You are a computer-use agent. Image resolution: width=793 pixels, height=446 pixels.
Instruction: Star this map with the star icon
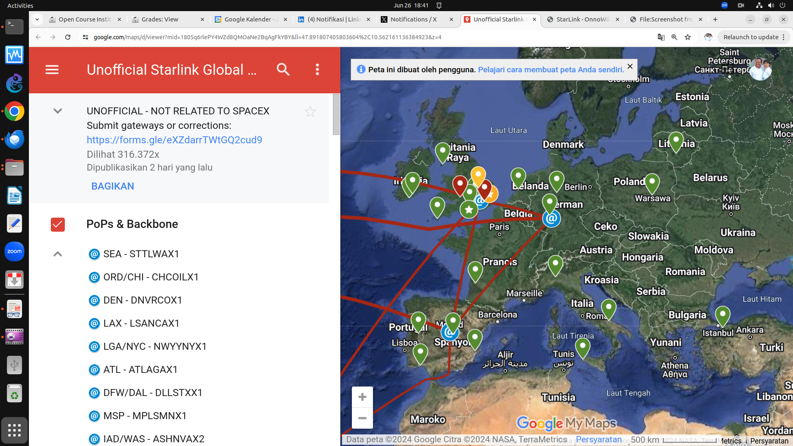click(310, 111)
